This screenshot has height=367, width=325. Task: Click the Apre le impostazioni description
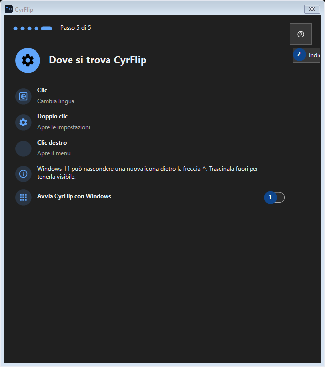(64, 127)
